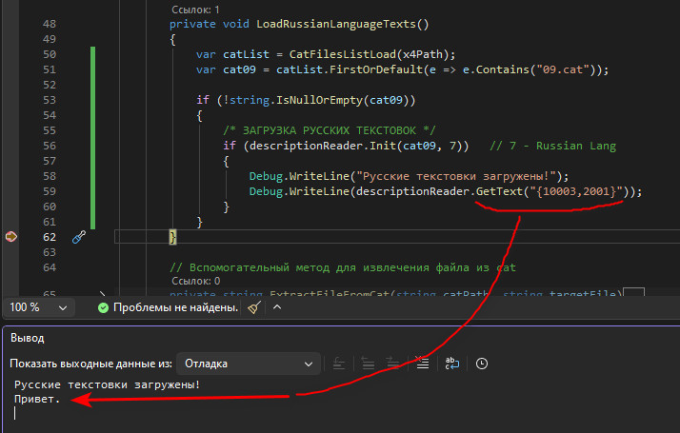Click line number 59 in the margin
The height and width of the screenshot is (433, 680).
click(x=50, y=191)
